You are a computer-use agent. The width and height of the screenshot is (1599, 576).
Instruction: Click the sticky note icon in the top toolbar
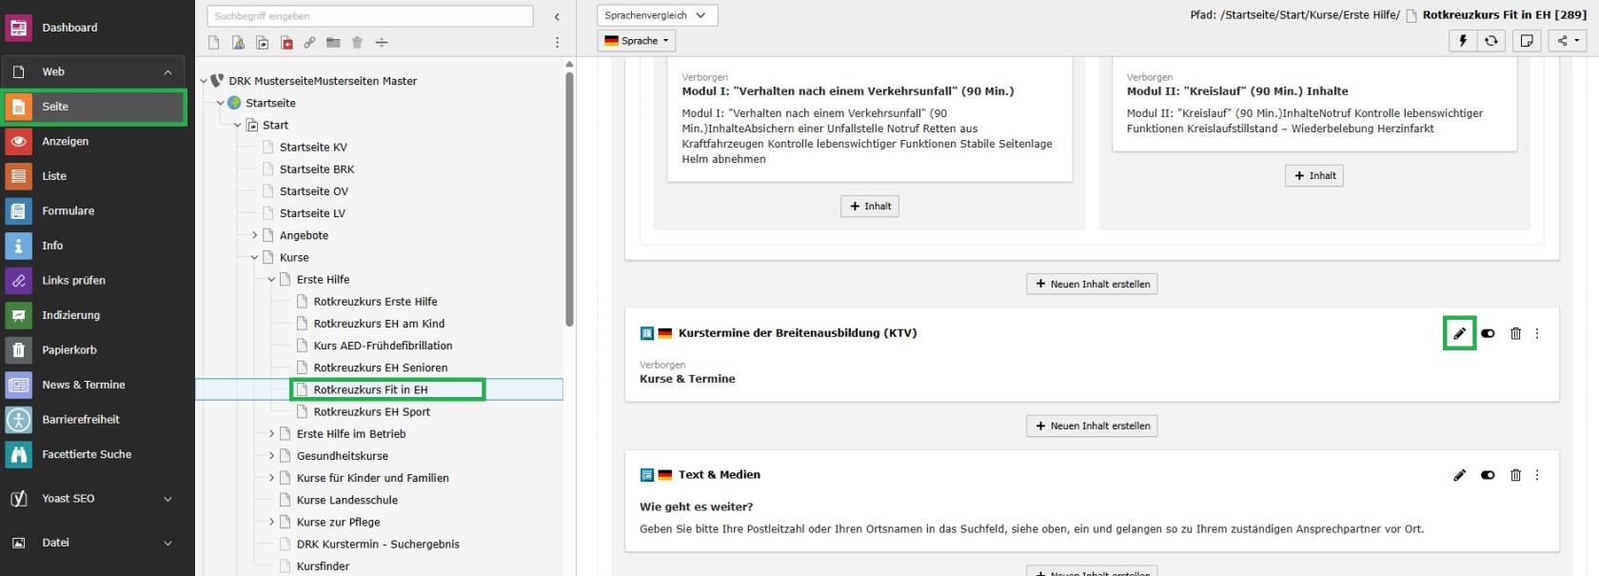point(1527,40)
